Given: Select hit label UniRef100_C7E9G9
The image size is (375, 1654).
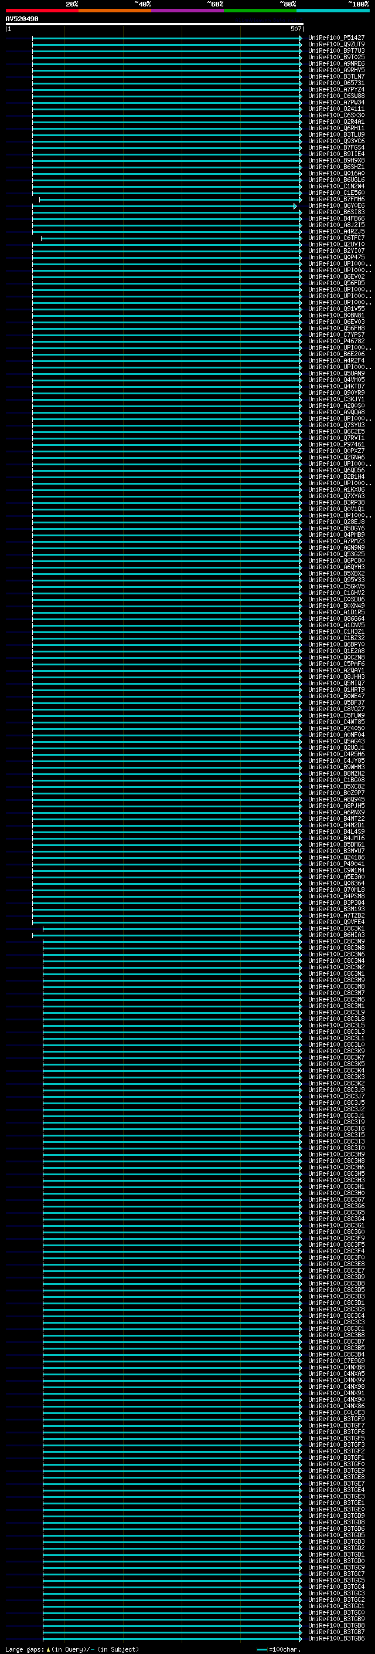Looking at the screenshot, I should click(x=336, y=1361).
